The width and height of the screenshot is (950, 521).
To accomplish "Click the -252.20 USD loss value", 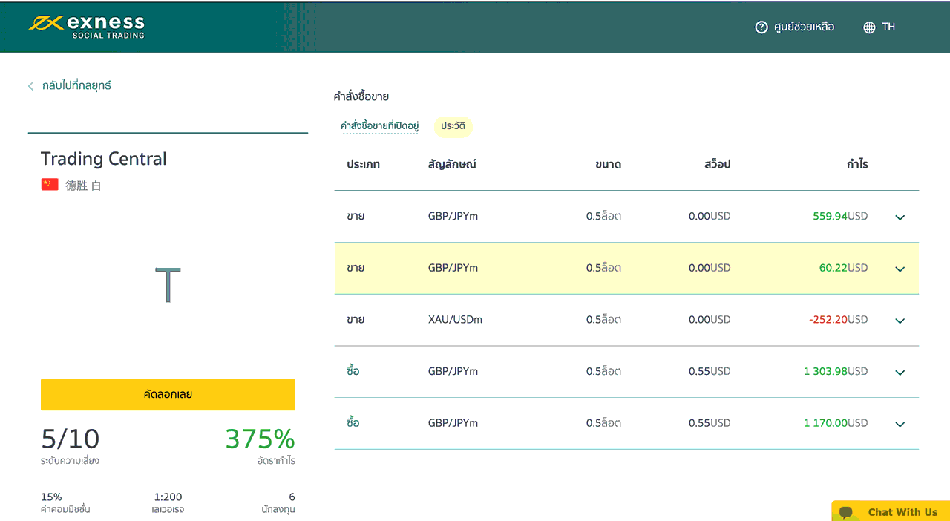I will [838, 320].
